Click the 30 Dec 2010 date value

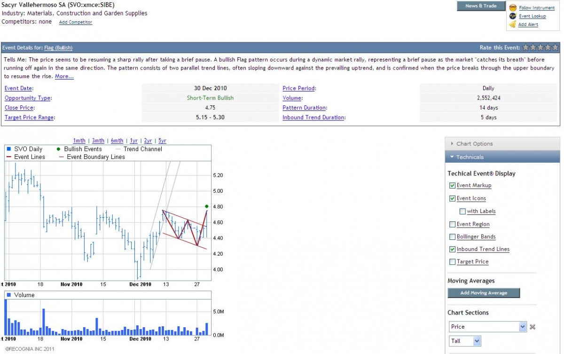(x=210, y=88)
